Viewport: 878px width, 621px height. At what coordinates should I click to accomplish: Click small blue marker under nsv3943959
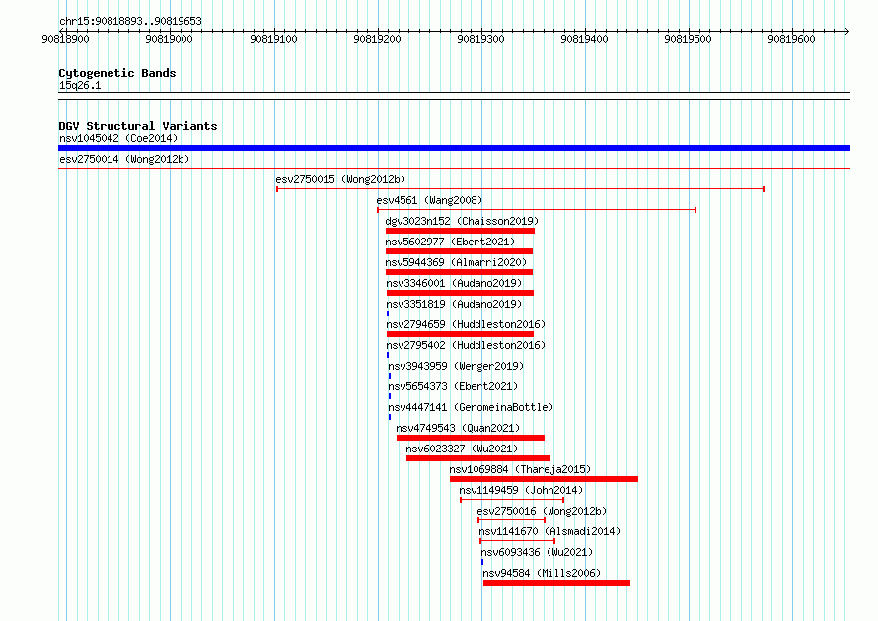click(390, 376)
